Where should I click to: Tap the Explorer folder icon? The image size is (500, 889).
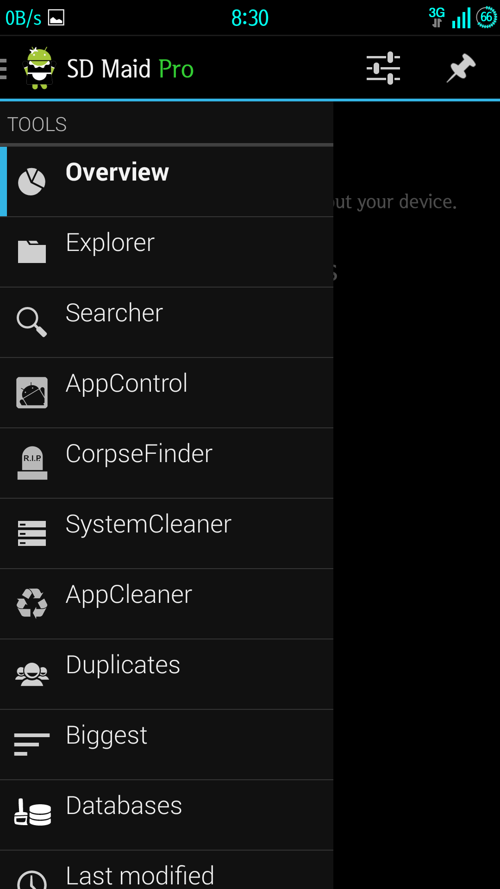pyautogui.click(x=31, y=252)
